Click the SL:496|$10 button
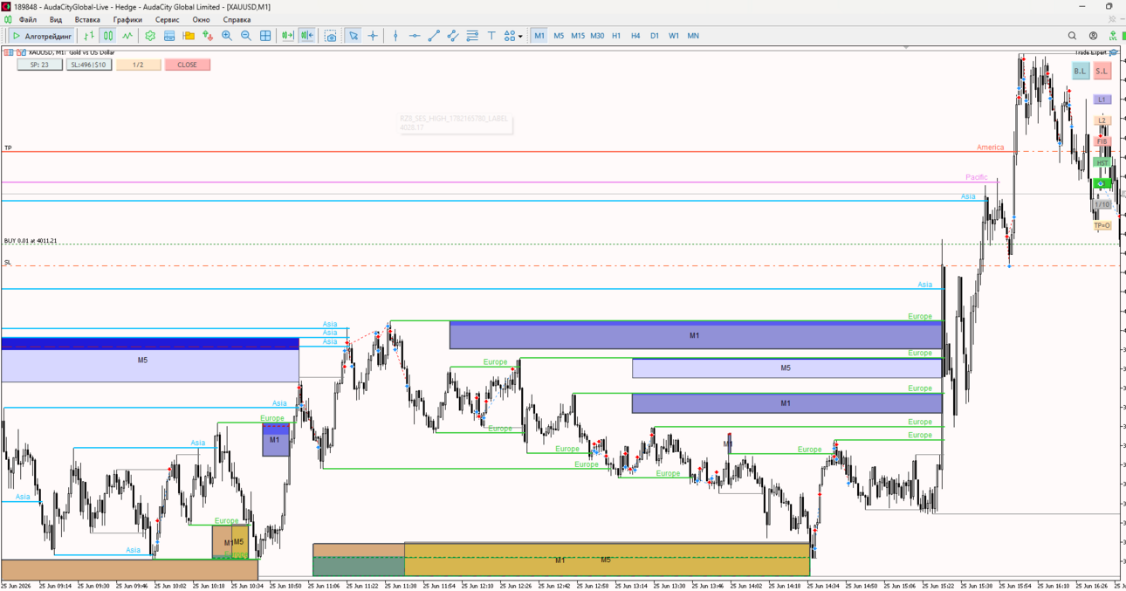The height and width of the screenshot is (591, 1126). [x=89, y=65]
